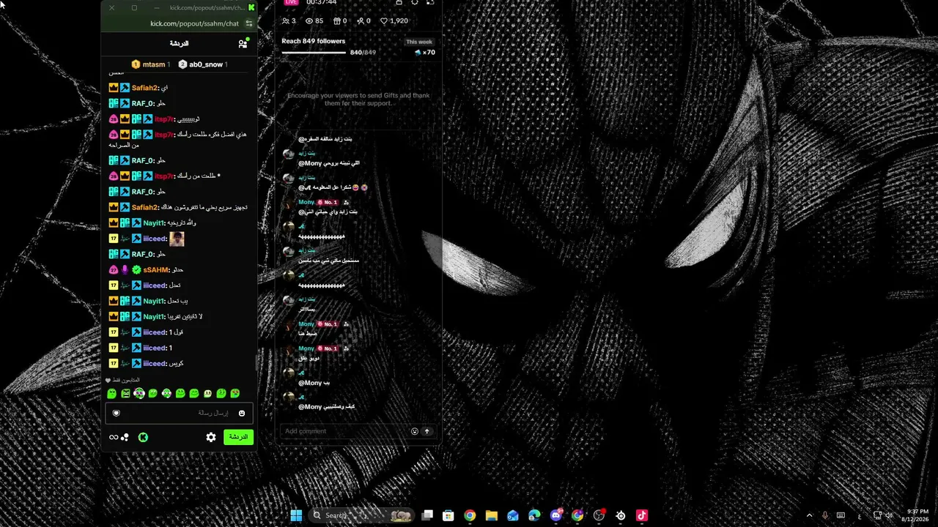Show hidden system tray icons
Image resolution: width=938 pixels, height=527 pixels.
(x=809, y=515)
